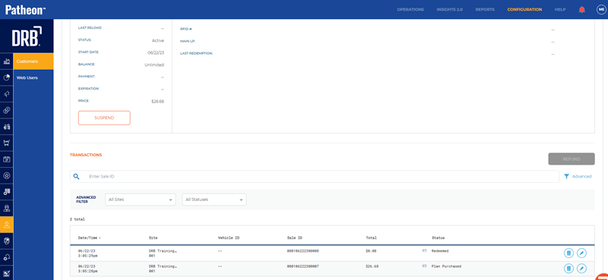Click the card icon beside Plan Purchased status
The height and width of the screenshot is (280, 608).
424,266
